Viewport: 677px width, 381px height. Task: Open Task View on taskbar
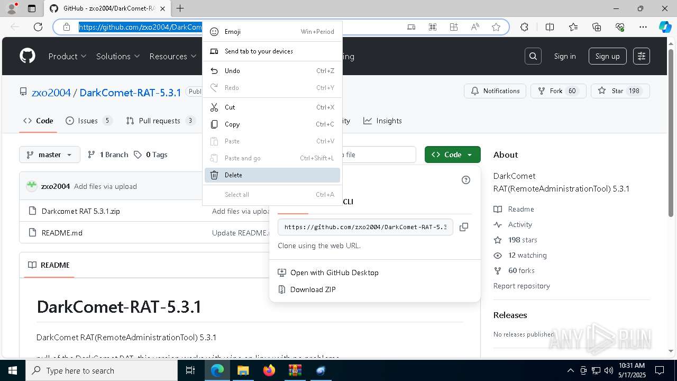tap(190, 370)
